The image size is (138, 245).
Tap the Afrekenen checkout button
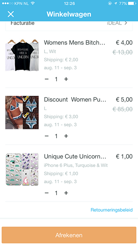(x=69, y=235)
